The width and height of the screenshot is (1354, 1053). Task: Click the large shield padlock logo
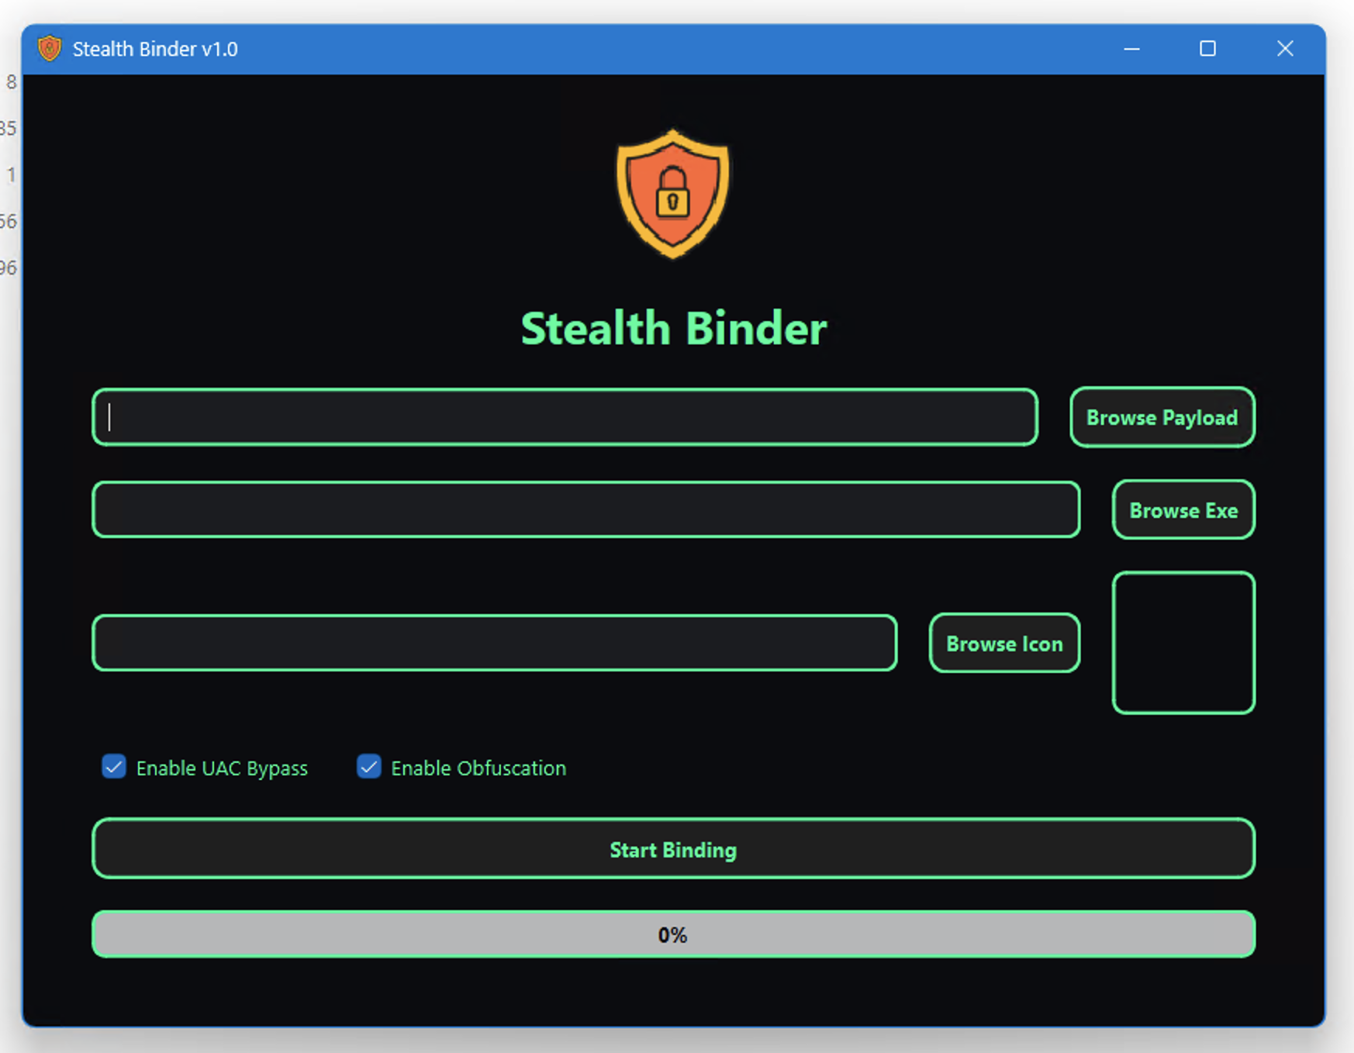(x=672, y=194)
